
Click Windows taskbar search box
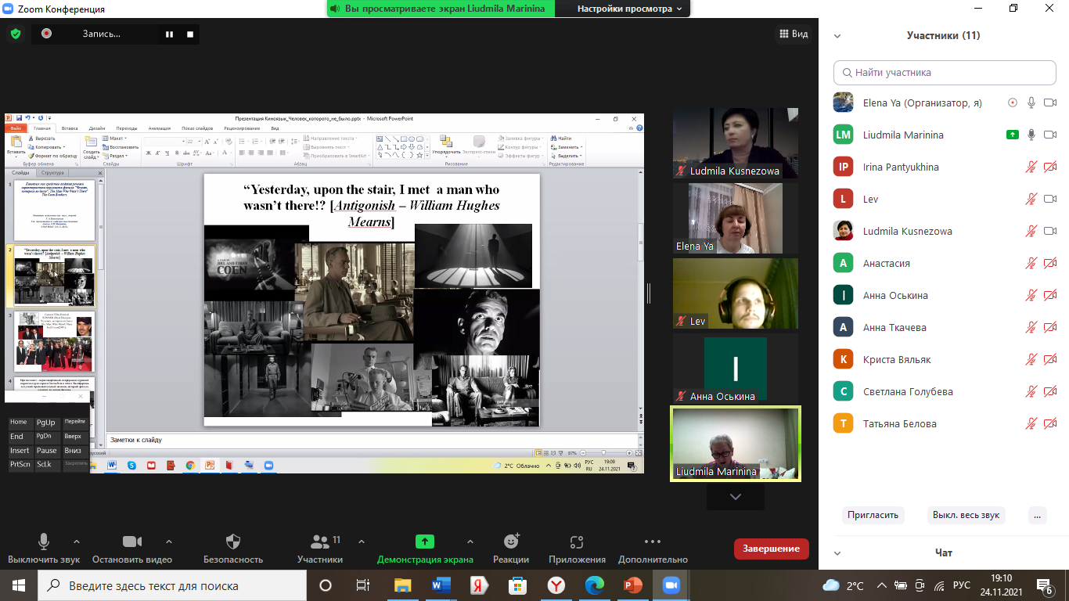point(172,585)
